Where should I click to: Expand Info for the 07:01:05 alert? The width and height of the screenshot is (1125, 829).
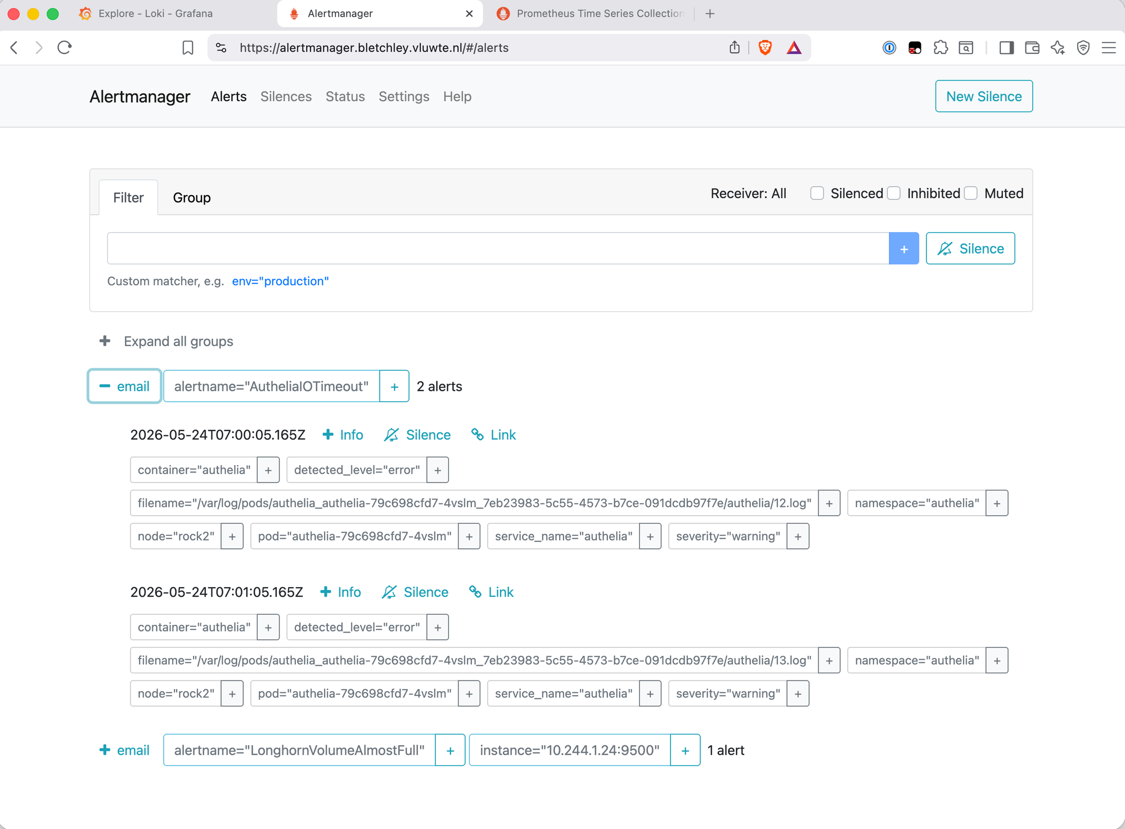pyautogui.click(x=341, y=592)
